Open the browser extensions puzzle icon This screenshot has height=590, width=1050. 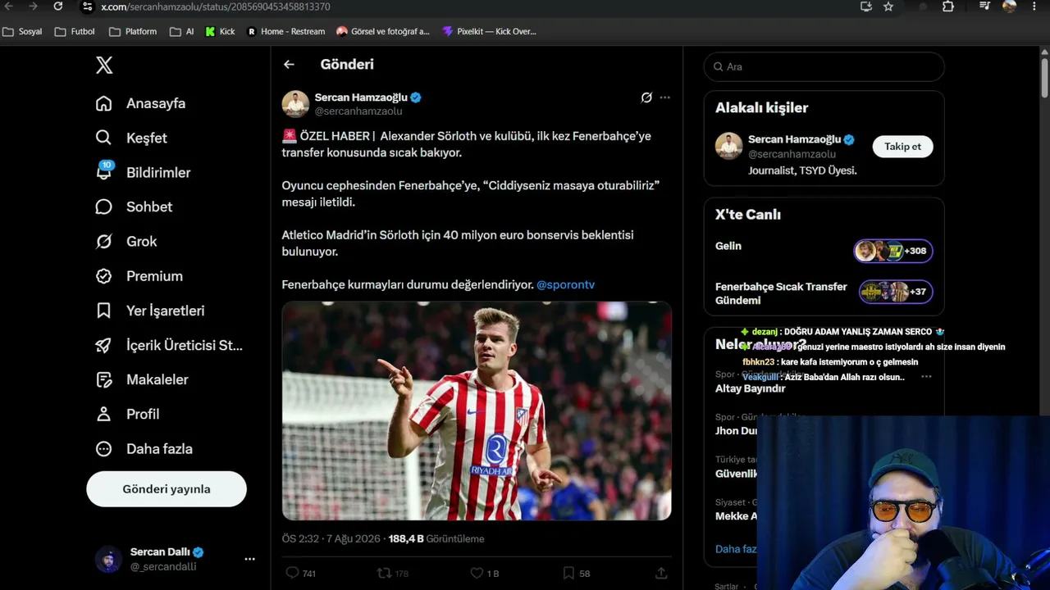[948, 7]
